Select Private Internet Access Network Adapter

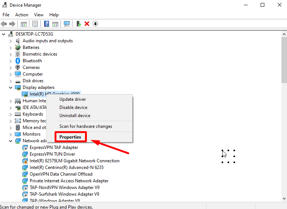69,181
